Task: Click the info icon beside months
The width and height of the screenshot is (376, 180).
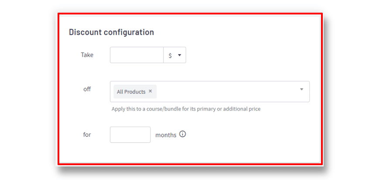Action: click(x=183, y=134)
